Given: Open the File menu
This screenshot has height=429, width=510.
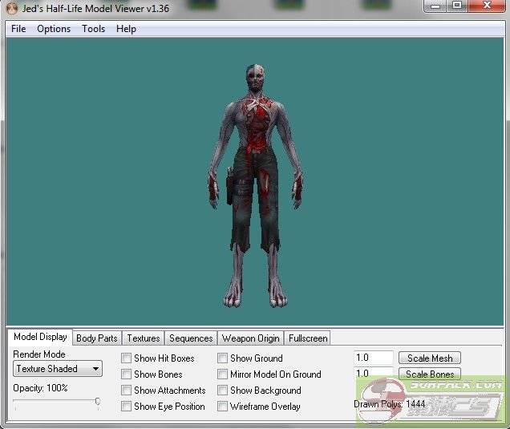Looking at the screenshot, I should point(18,29).
